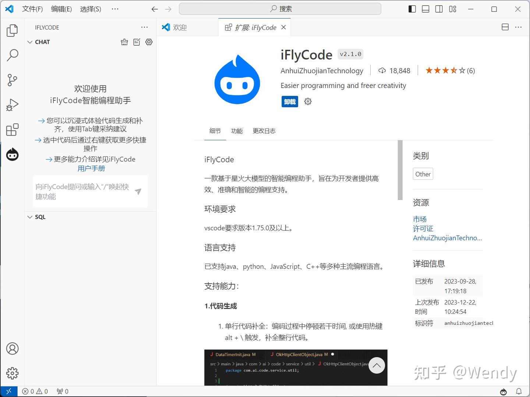The width and height of the screenshot is (530, 397).
Task: Open the IFLYCODE panel more actions menu
Action: pyautogui.click(x=144, y=27)
